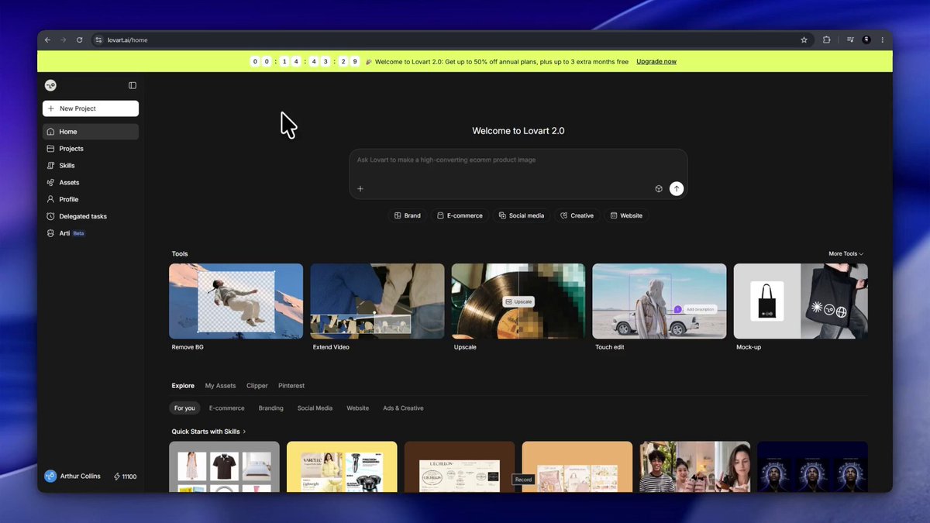Open the Assets section
Viewport: 930px width, 523px height.
[x=91, y=183]
